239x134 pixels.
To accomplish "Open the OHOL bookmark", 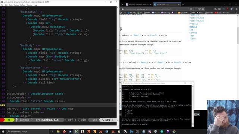I will [147, 13].
